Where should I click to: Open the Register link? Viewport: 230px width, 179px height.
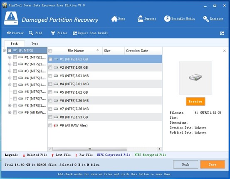(x=217, y=19)
